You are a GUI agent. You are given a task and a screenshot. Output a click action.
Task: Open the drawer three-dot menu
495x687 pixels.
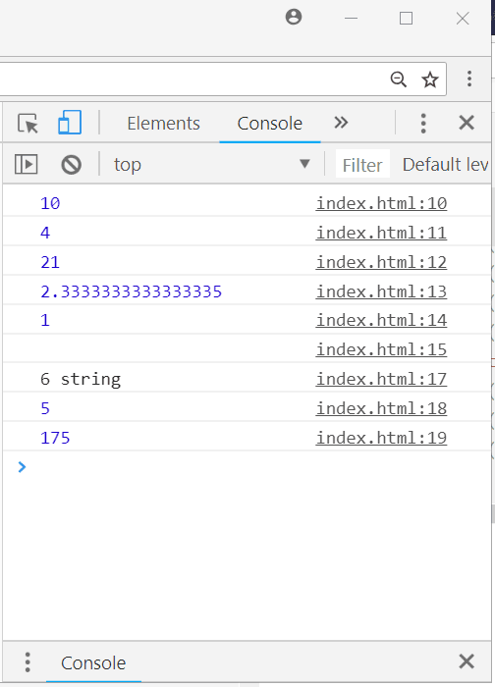point(27,661)
